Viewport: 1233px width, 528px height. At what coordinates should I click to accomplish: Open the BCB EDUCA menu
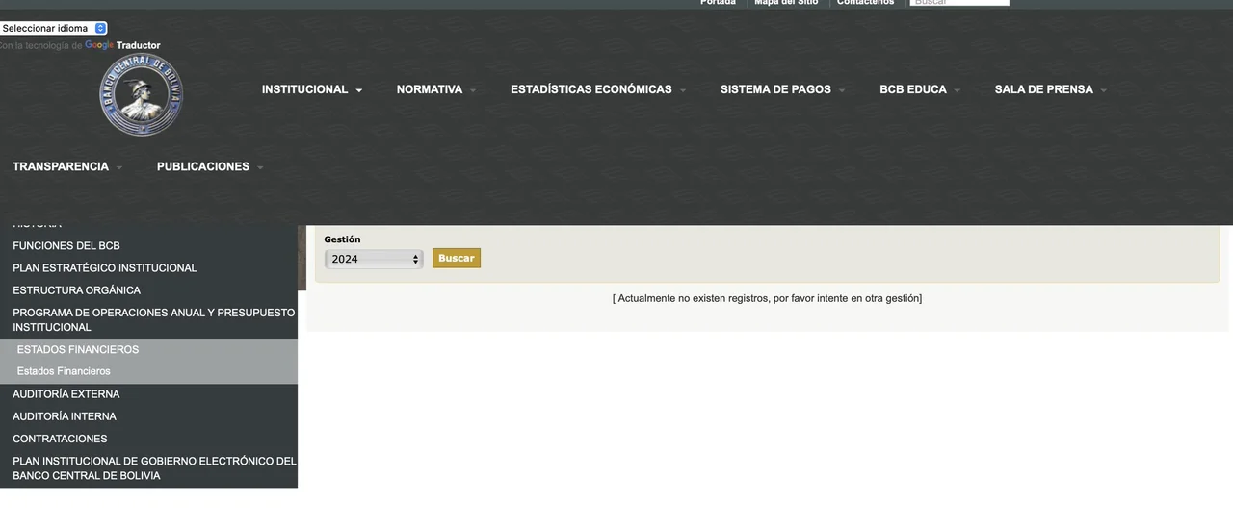pos(913,89)
